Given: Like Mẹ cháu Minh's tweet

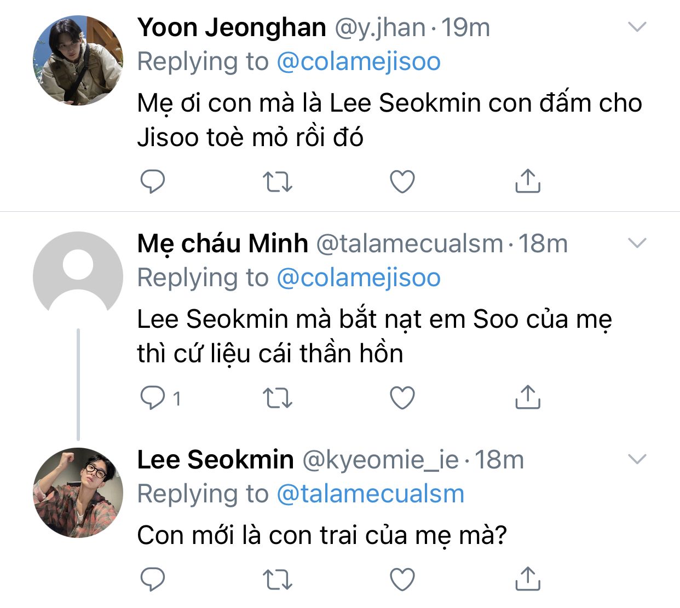Looking at the screenshot, I should click(402, 398).
